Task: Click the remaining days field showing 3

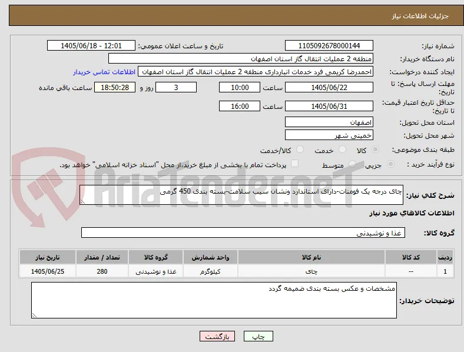Action: point(176,87)
